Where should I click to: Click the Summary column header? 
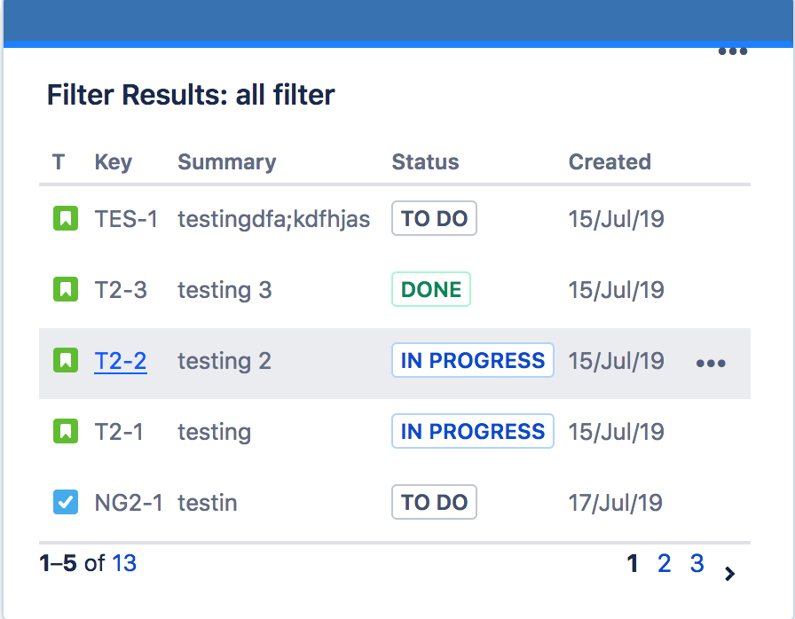(x=226, y=161)
